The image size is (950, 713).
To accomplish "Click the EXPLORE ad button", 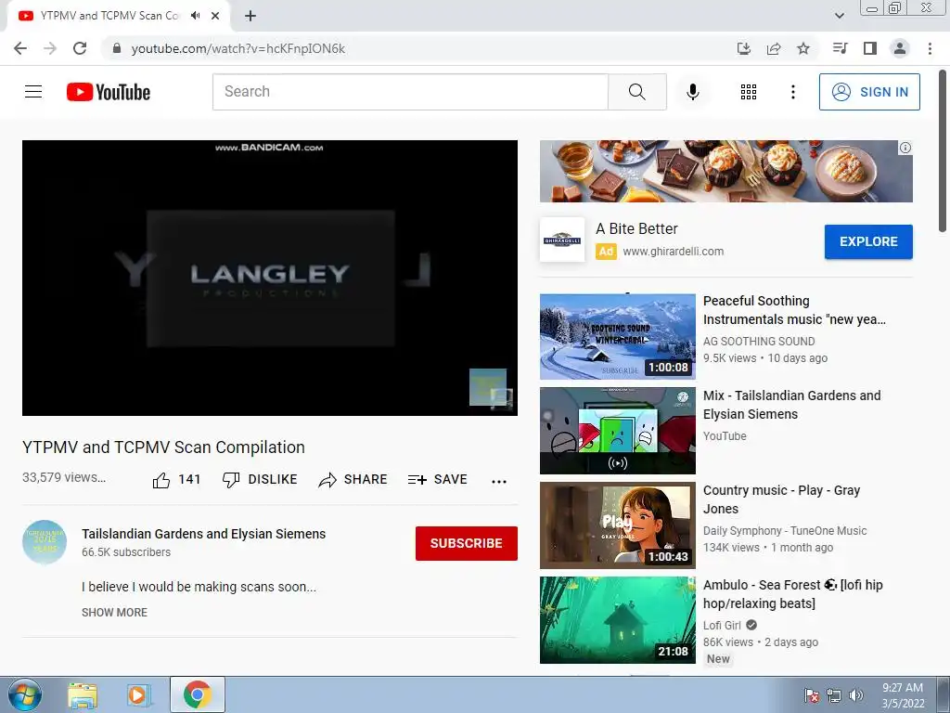I will (x=868, y=241).
